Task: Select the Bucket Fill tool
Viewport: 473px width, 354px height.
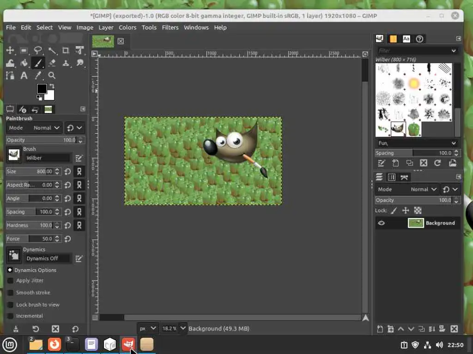Action: click(x=24, y=63)
